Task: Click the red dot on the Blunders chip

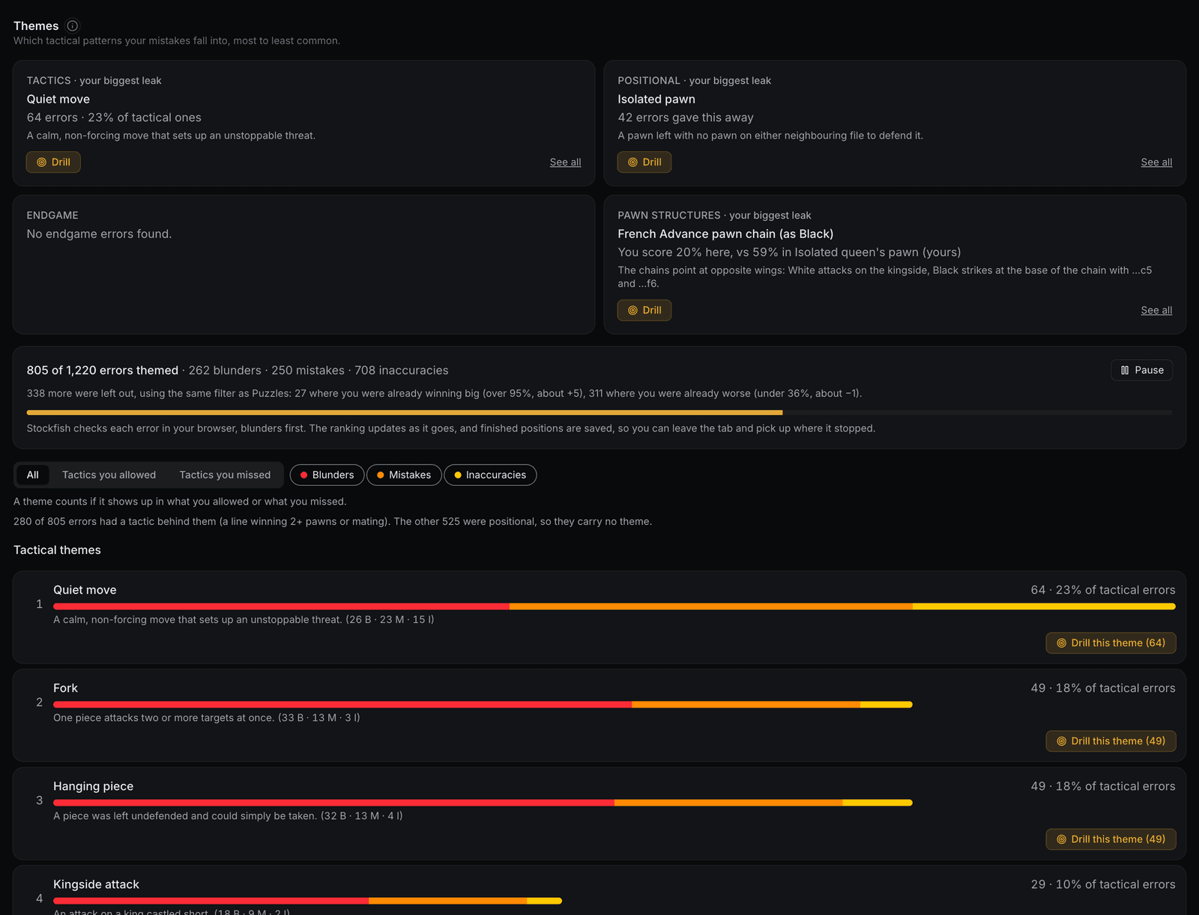Action: (303, 475)
